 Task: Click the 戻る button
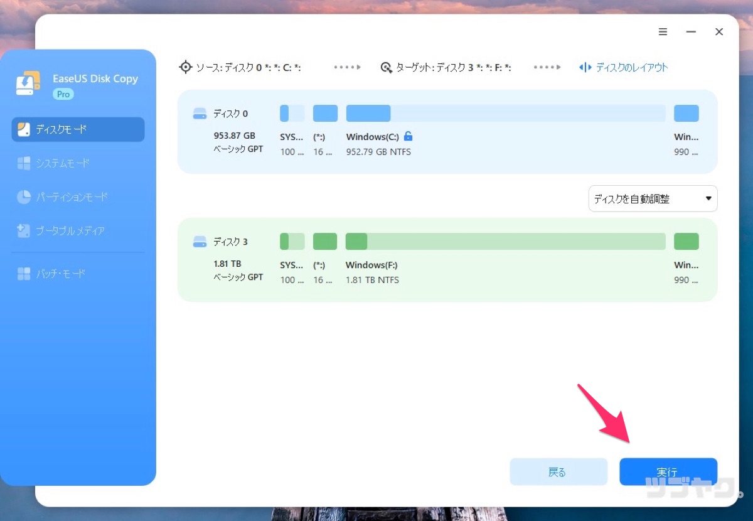tap(558, 472)
